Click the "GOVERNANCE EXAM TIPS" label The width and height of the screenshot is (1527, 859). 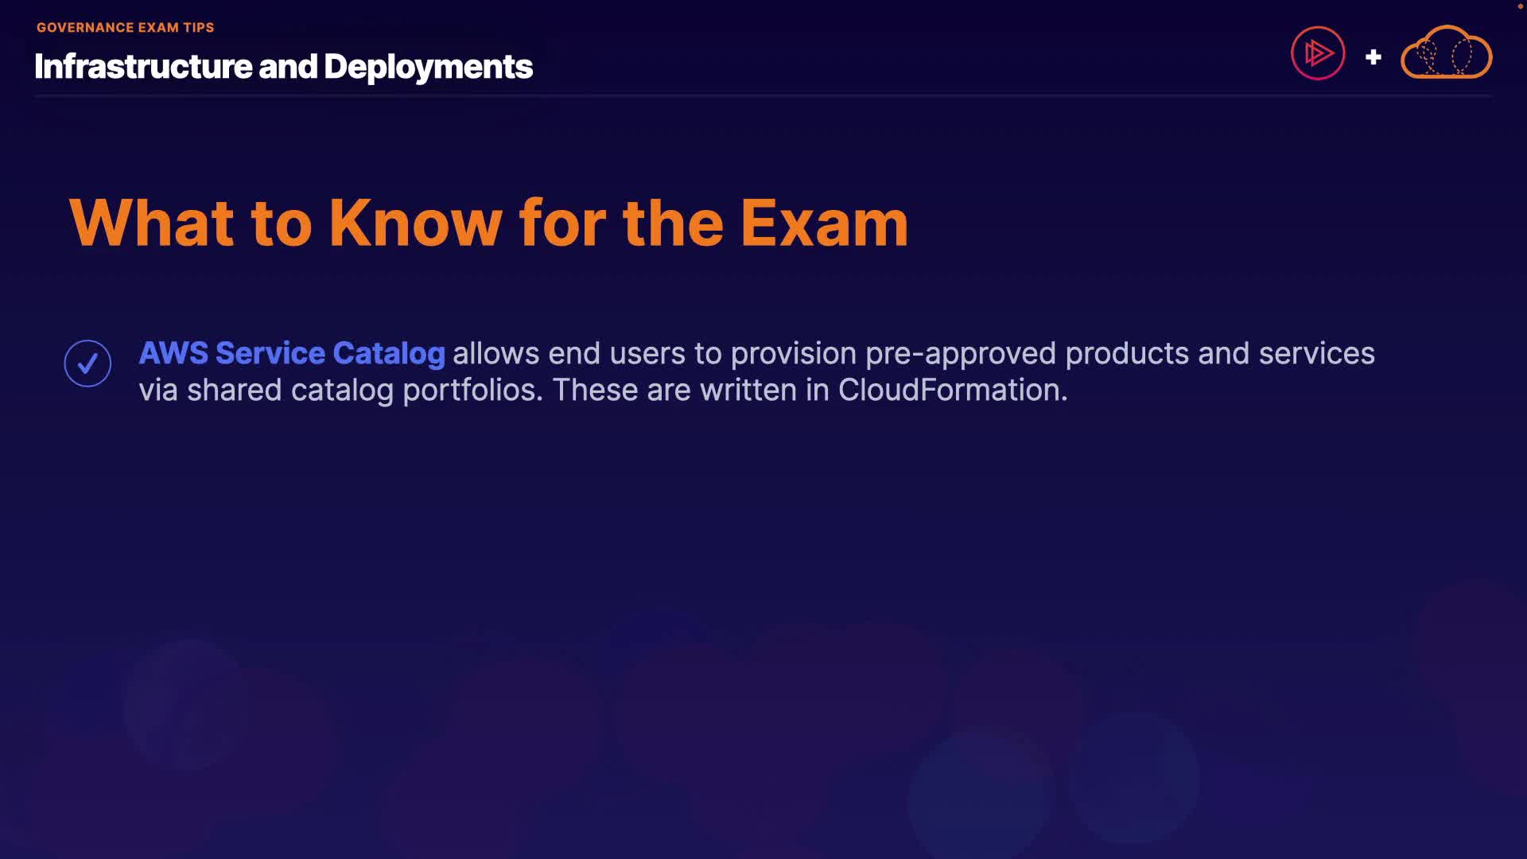(125, 27)
